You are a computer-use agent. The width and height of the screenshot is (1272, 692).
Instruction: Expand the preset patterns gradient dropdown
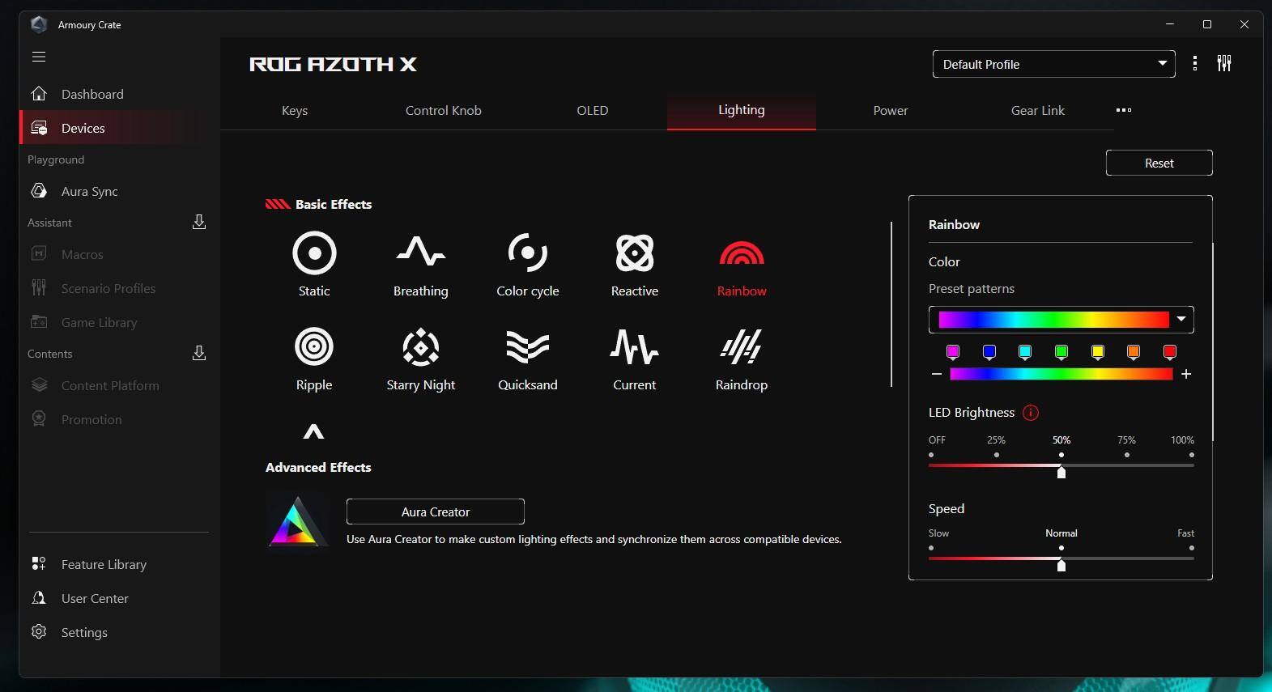tap(1181, 319)
